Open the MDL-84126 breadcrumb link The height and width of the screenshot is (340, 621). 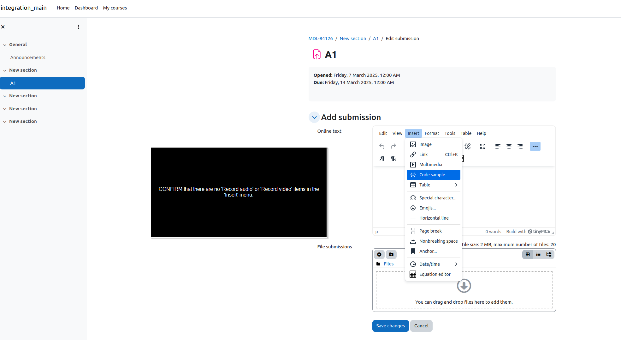tap(321, 39)
